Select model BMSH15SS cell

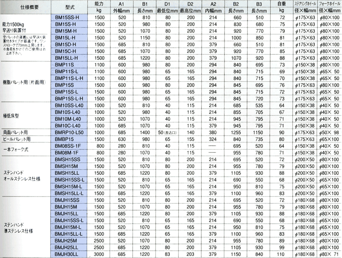click(x=69, y=159)
